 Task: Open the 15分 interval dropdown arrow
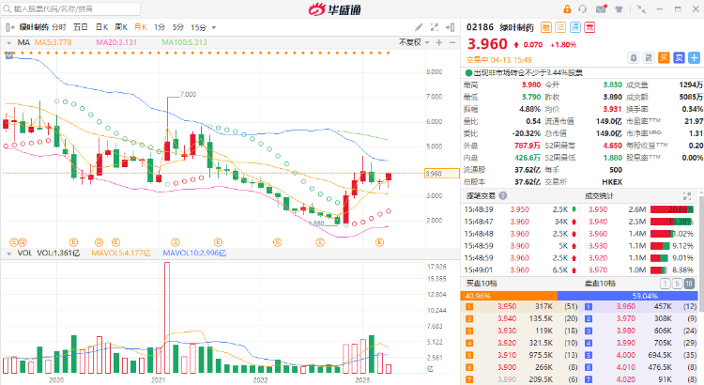pyautogui.click(x=214, y=28)
